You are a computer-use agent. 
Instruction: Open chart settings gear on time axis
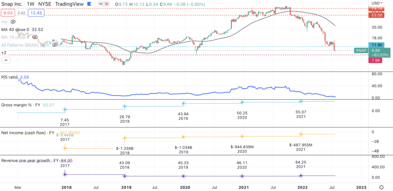coord(381,187)
